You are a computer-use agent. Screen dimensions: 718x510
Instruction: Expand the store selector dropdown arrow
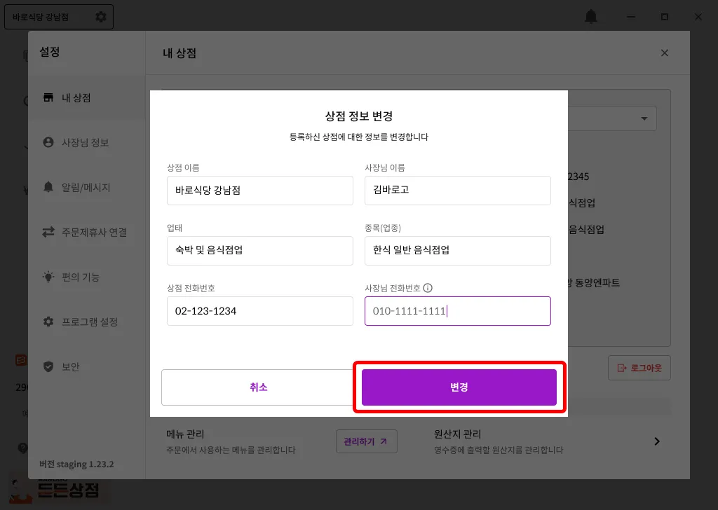[x=644, y=118]
